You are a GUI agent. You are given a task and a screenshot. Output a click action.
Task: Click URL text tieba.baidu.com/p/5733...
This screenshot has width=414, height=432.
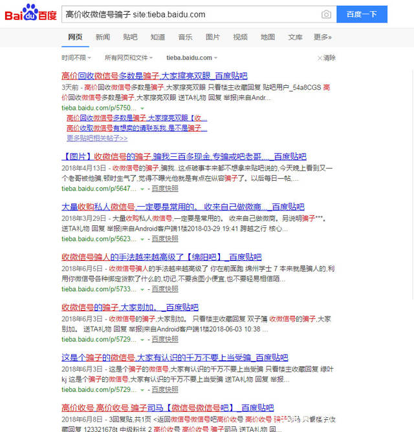point(99,289)
